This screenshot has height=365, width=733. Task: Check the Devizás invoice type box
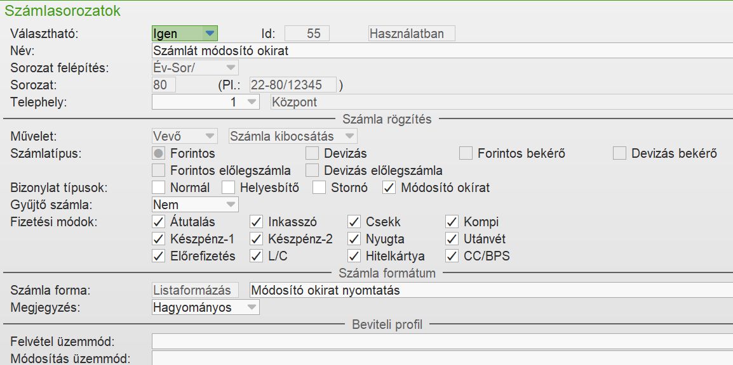[x=312, y=153]
